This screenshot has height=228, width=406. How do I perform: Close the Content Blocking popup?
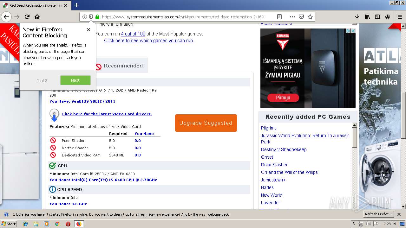[x=88, y=30]
